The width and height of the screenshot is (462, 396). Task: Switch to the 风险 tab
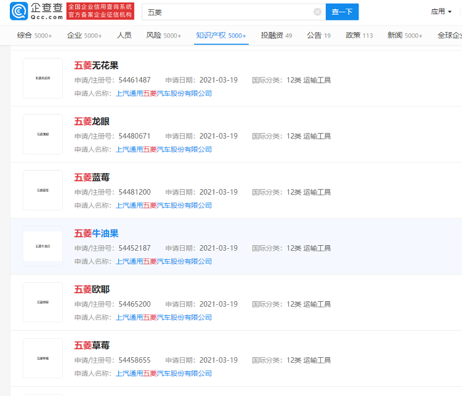[x=163, y=35]
